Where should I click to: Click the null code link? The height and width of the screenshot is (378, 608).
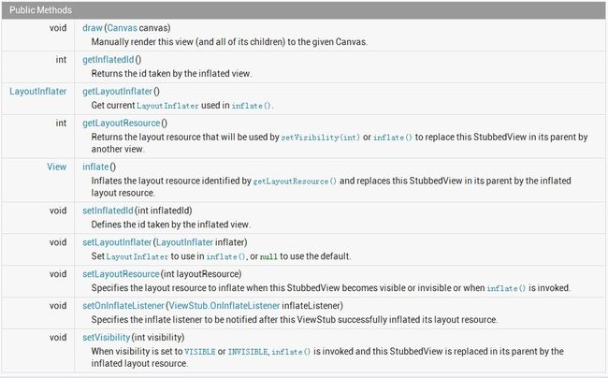coord(268,256)
